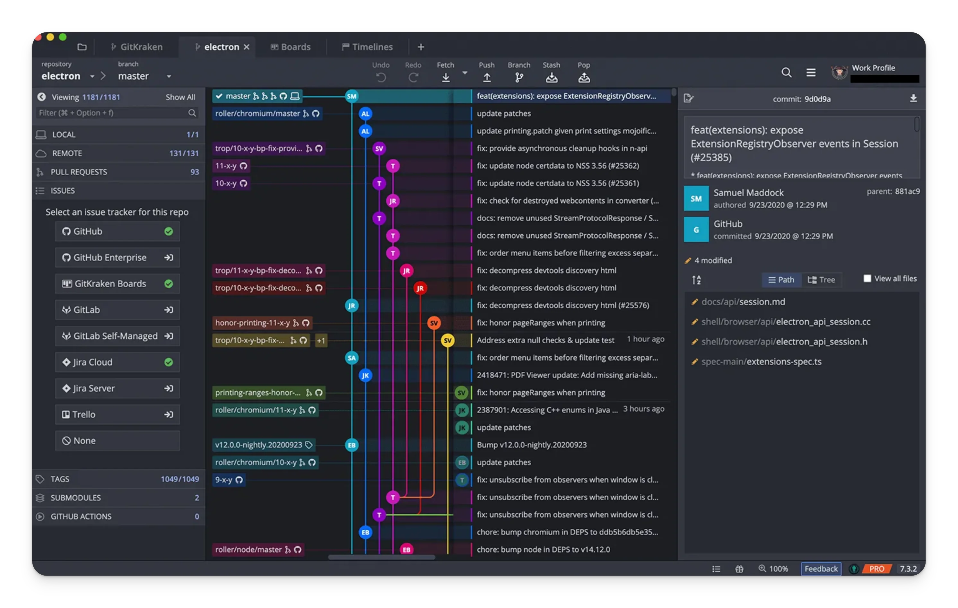The image size is (958, 608).
Task: Open the hamburger menu icon
Action: coord(811,73)
